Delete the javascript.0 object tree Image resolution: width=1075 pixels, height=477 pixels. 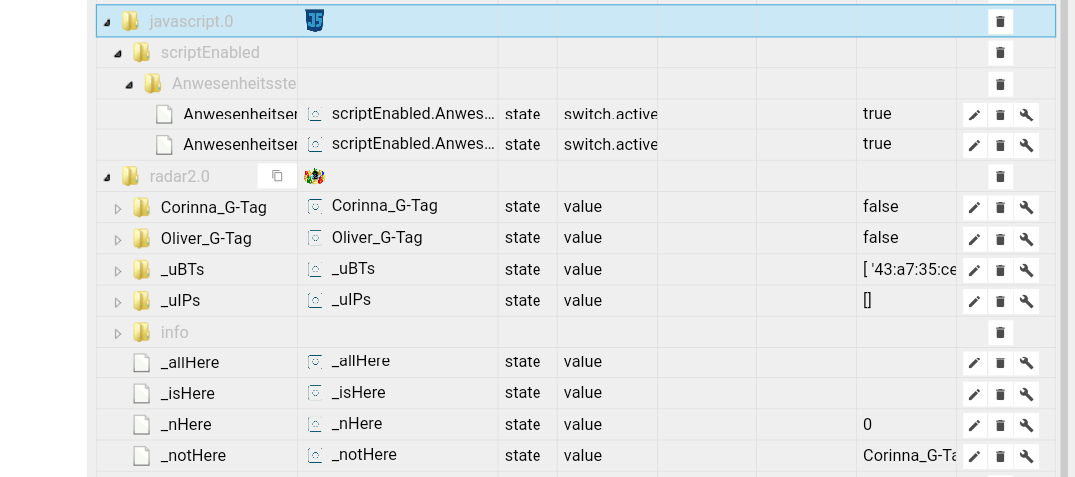pyautogui.click(x=1000, y=21)
